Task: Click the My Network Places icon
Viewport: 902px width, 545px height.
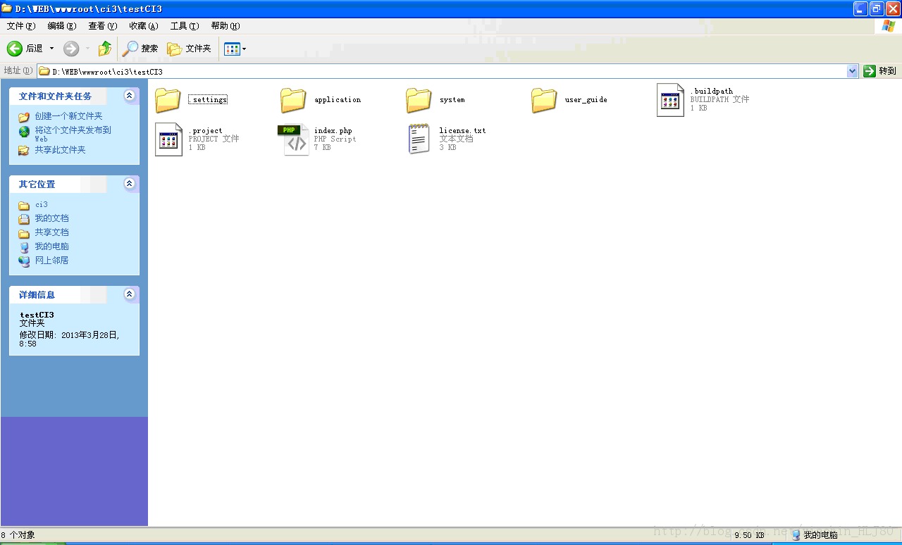Action: [x=24, y=261]
